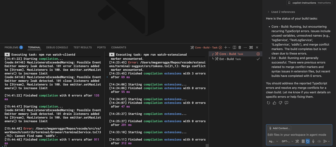Click the tools icon on Ext - Build row
The width and height of the screenshot is (336, 147).
pos(217,59)
